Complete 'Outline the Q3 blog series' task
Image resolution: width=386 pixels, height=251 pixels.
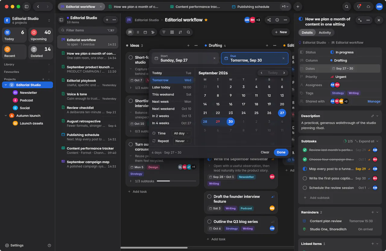[x=209, y=222]
